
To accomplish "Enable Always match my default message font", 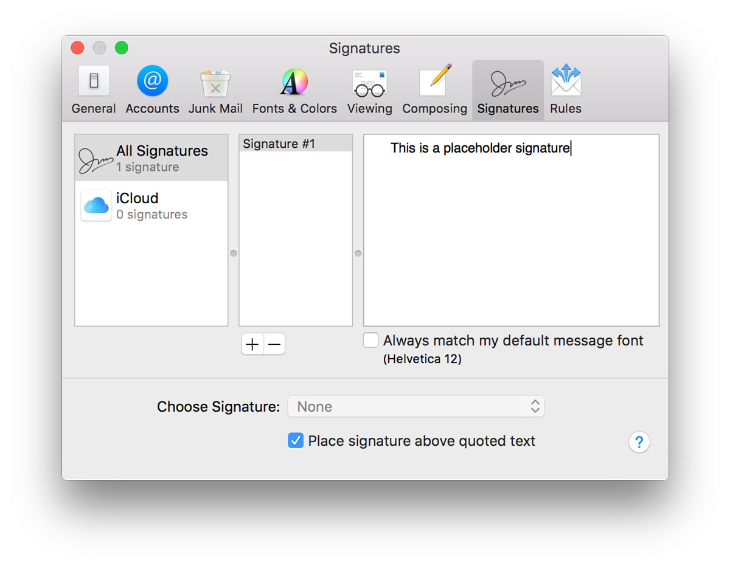I will (x=370, y=341).
